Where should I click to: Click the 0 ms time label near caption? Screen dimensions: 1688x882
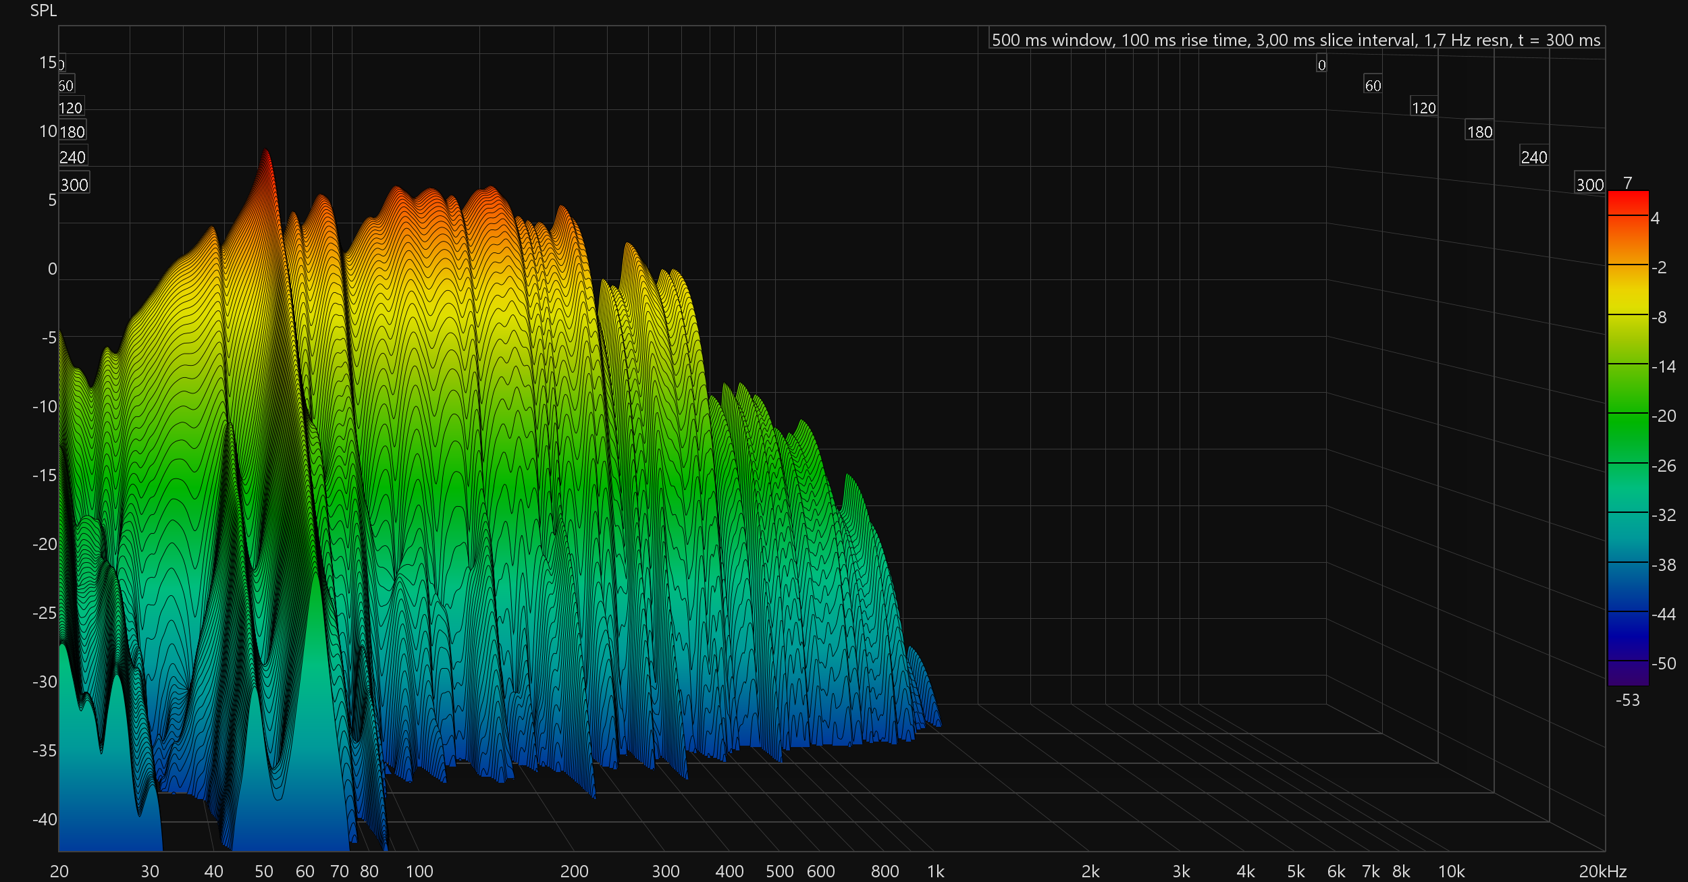(x=1321, y=65)
